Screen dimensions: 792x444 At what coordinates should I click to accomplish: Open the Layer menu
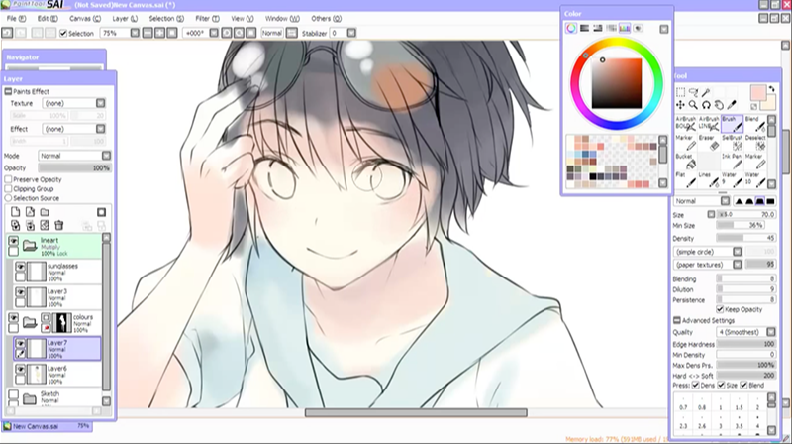click(x=125, y=19)
